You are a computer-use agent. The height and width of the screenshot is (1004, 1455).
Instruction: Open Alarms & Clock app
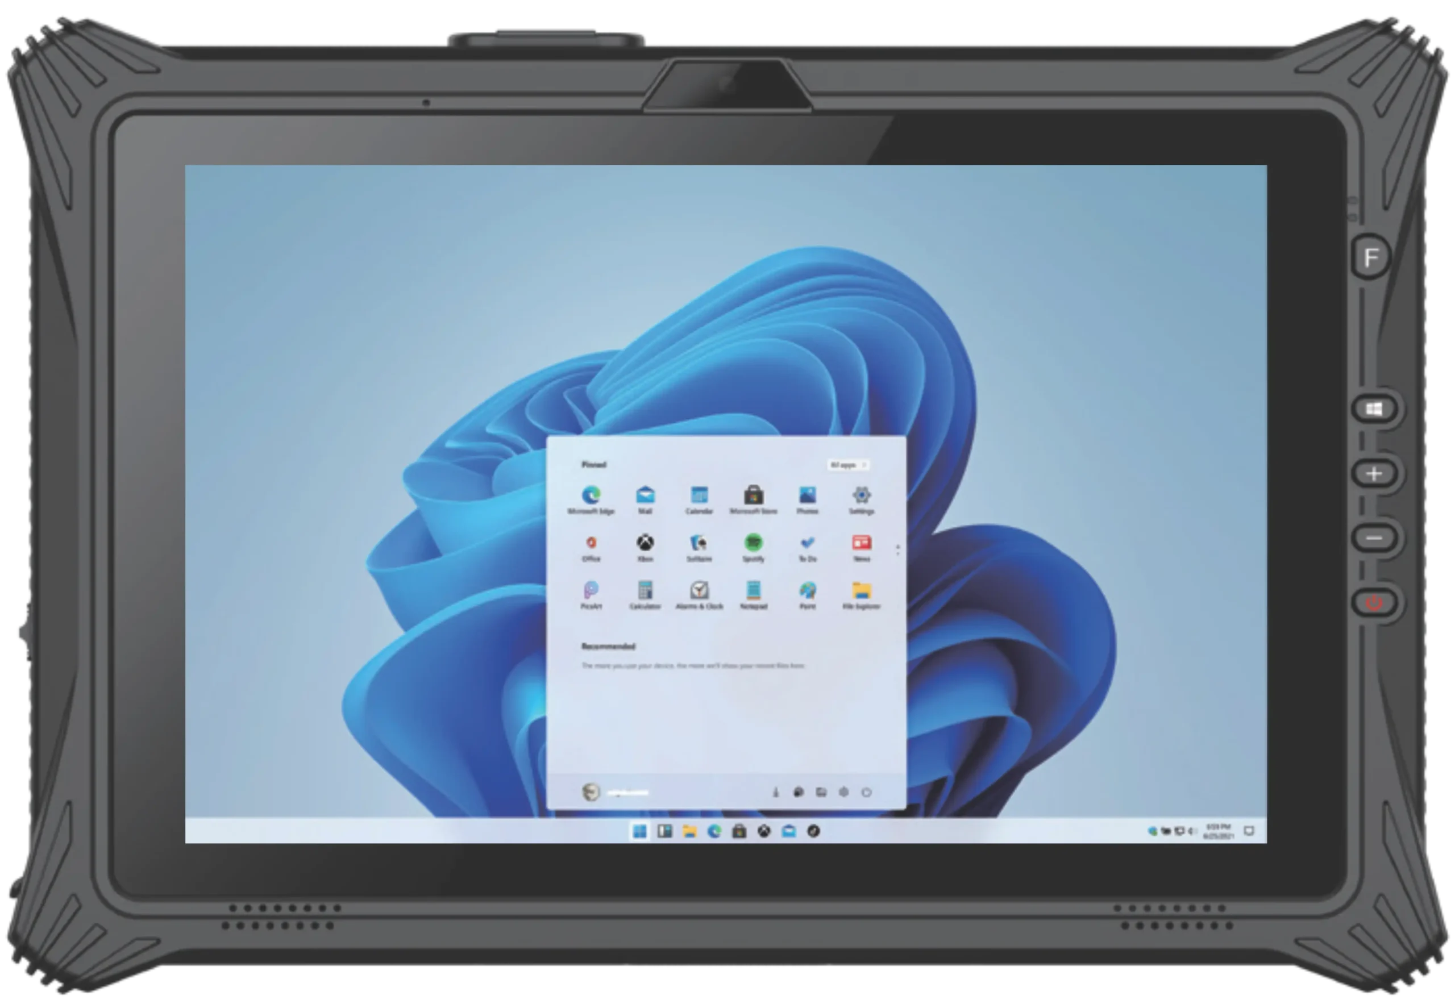point(699,595)
